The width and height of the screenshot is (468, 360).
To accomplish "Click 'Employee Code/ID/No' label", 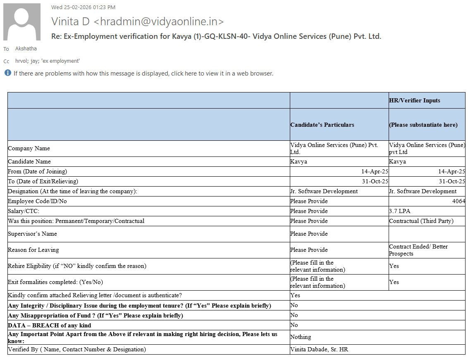I will pos(37,201).
